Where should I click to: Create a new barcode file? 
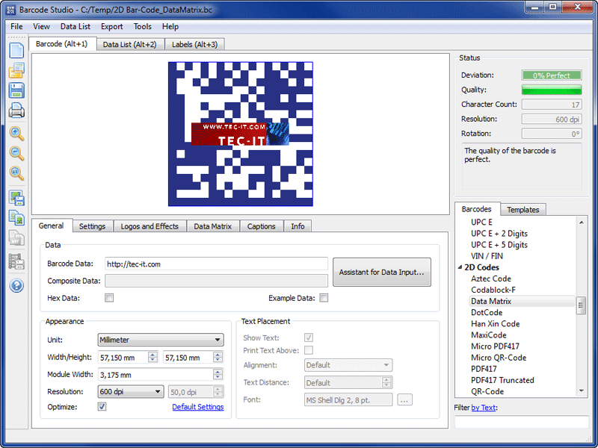[x=16, y=50]
